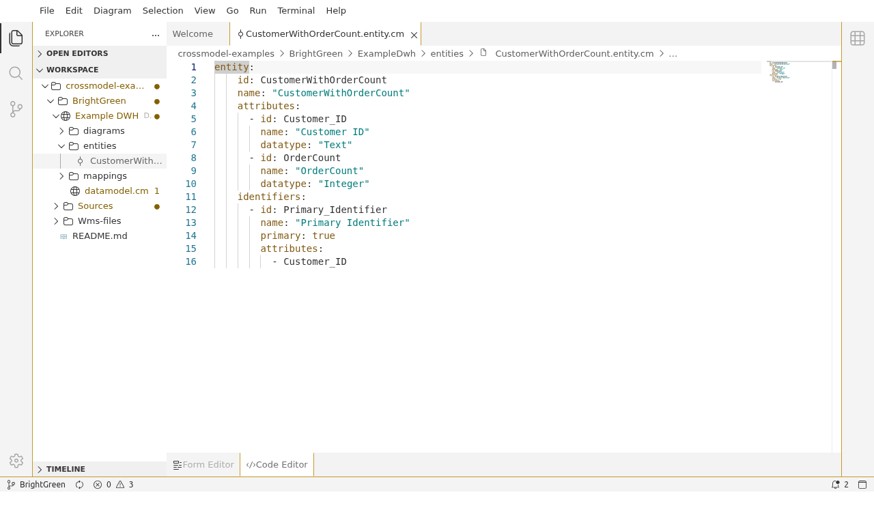
Task: Open the Source Control view icon
Action: point(16,109)
